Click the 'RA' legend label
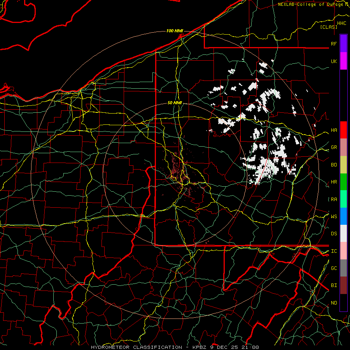This screenshot has width=350, height=350. coord(334,199)
